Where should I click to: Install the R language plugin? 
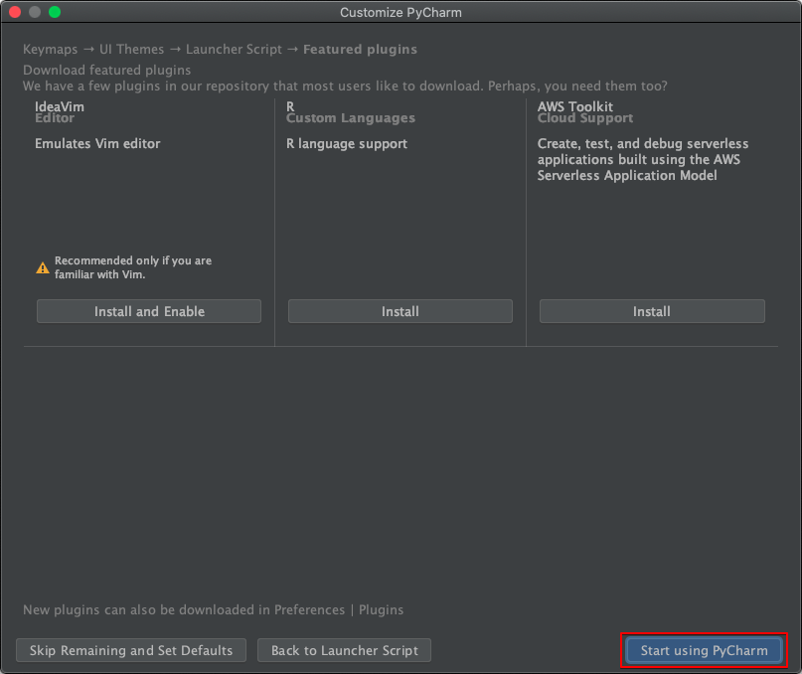point(400,311)
